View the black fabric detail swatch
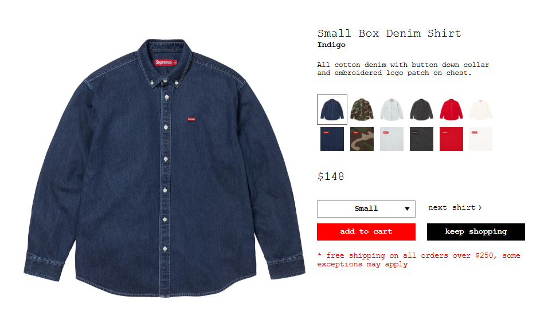556x319 pixels. pyautogui.click(x=421, y=139)
